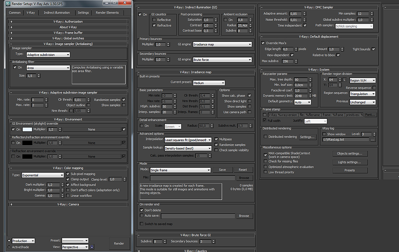Screen dimensions: 399x252
Task: Open the Sample lookup dropdown
Action: [188, 148]
